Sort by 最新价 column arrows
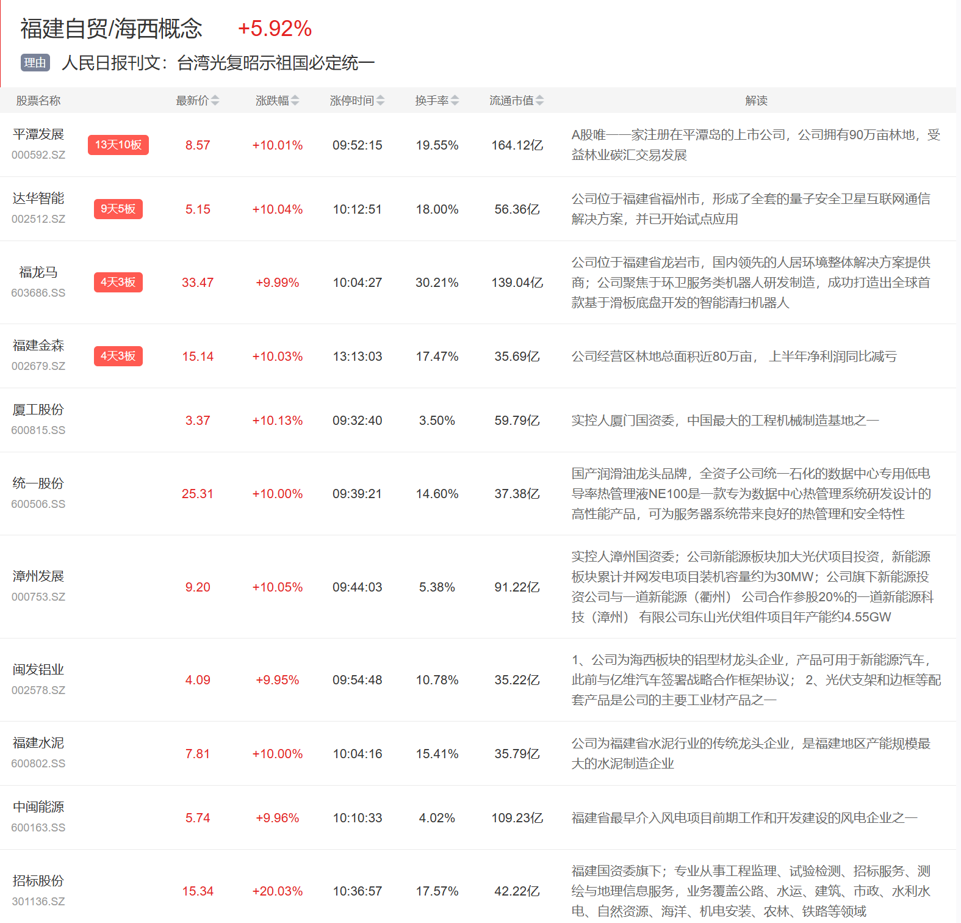Screen dimensions: 961x923 click(215, 101)
